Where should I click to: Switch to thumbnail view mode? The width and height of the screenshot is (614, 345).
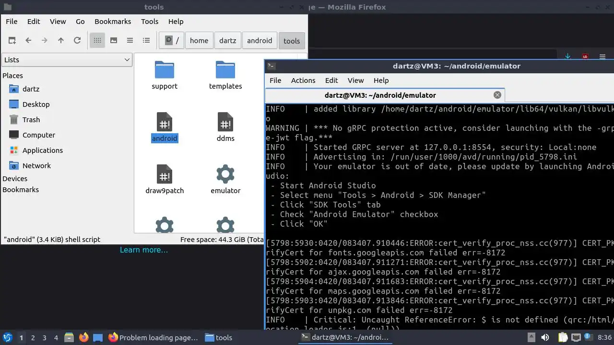click(114, 41)
